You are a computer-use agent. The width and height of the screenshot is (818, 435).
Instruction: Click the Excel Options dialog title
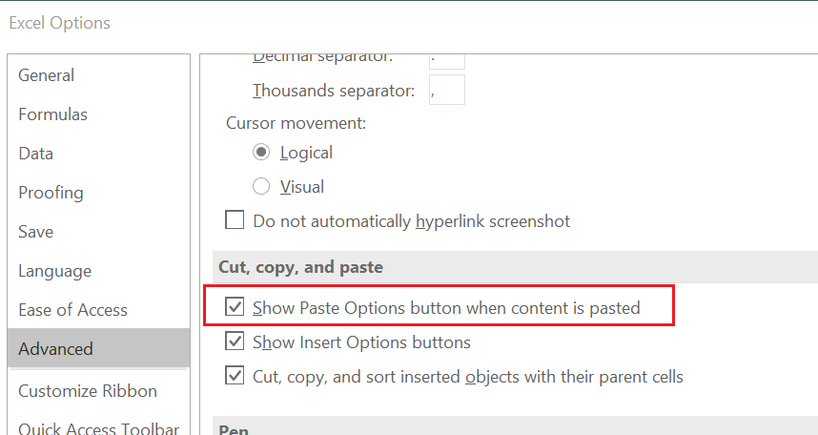click(x=59, y=23)
